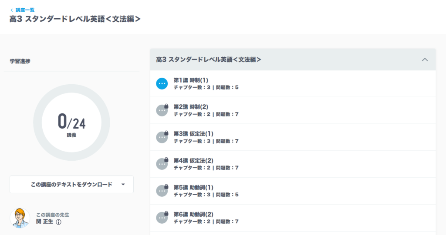
Task: Select lesson 第3講 仮定法(1) title
Action: (193, 134)
